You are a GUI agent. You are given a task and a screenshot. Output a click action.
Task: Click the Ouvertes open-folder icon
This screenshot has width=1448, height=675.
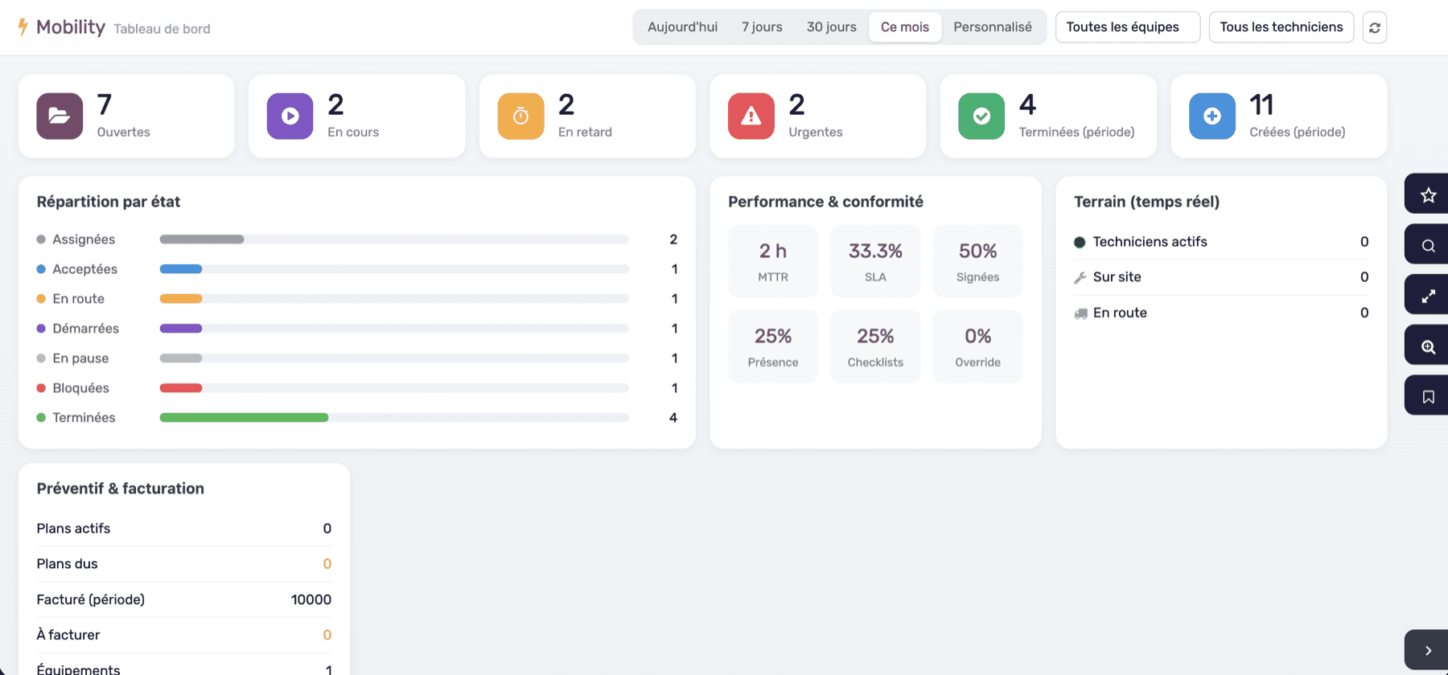[60, 117]
